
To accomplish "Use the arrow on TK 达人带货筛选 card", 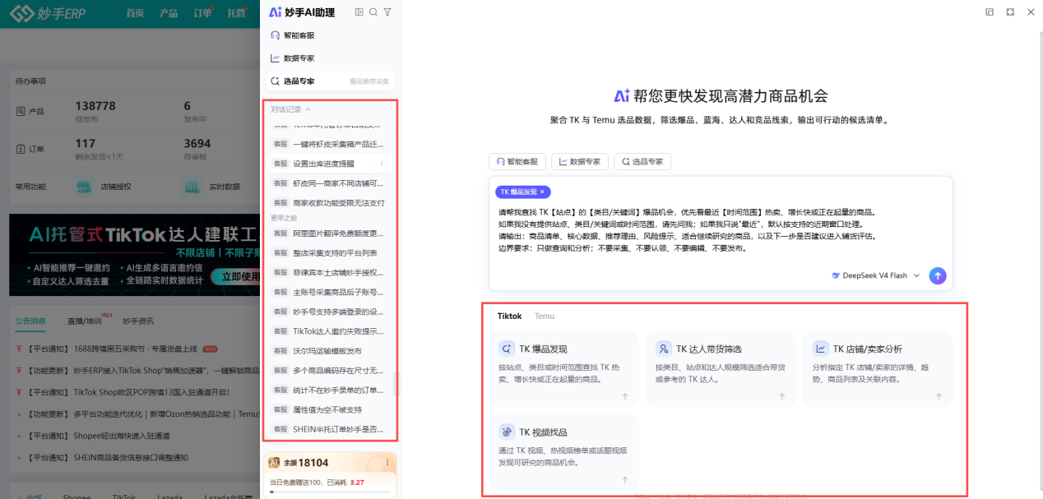I will point(781,396).
